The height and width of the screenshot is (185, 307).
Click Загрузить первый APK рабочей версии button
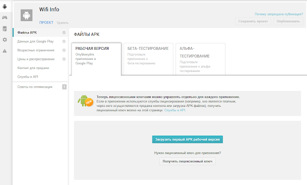188,139
